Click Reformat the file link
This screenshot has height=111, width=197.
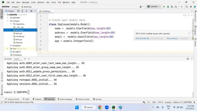[x=143, y=38]
